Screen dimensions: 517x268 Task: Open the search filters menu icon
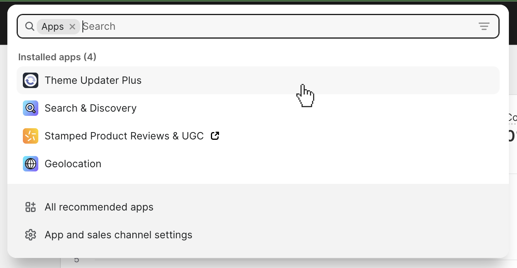click(484, 26)
